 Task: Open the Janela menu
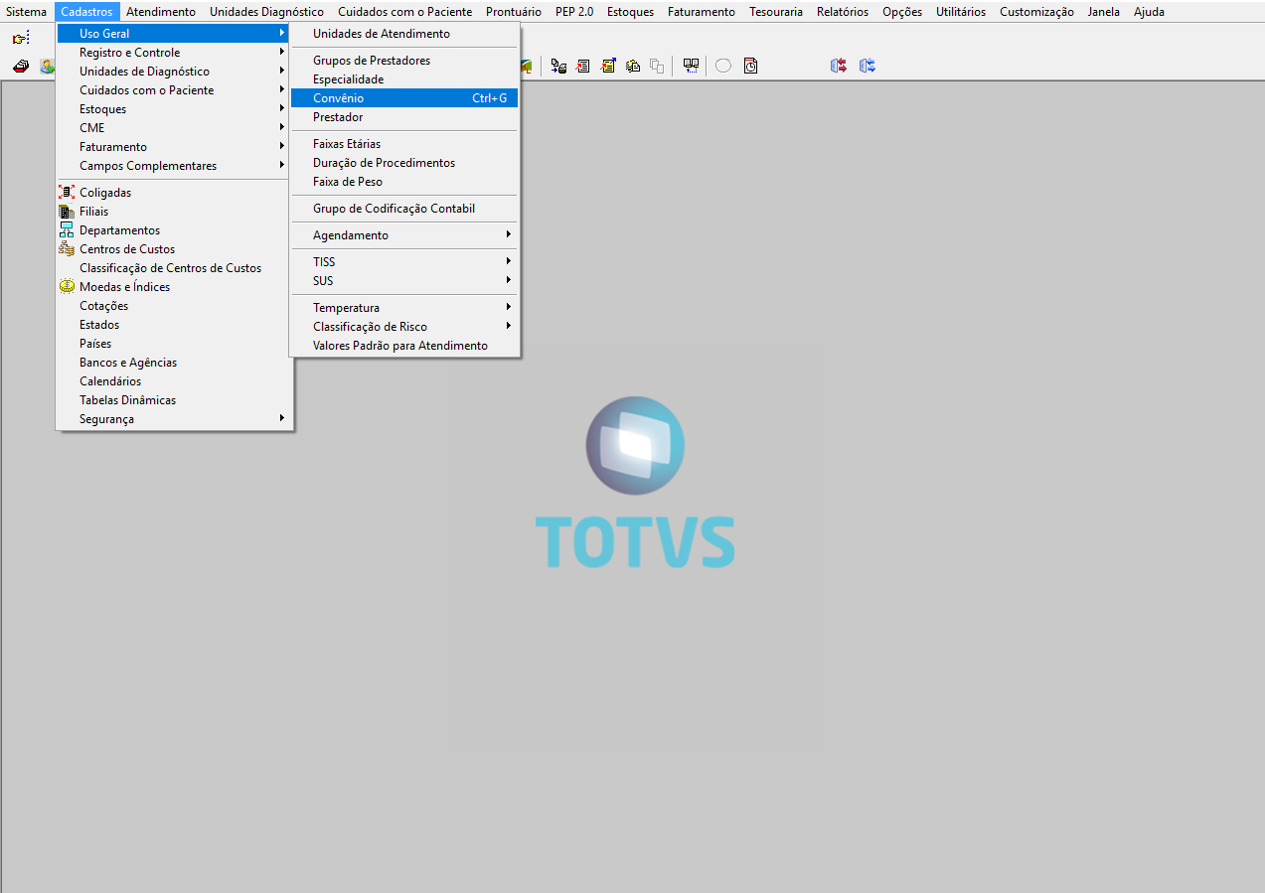[1104, 12]
